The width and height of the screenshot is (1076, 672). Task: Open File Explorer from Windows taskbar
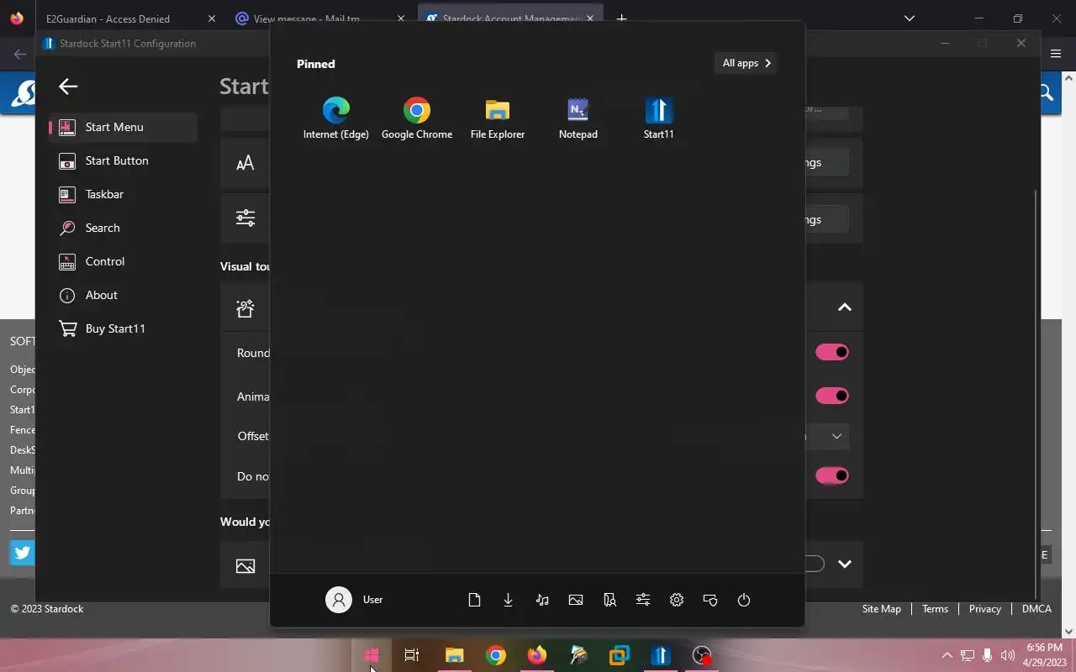(454, 655)
